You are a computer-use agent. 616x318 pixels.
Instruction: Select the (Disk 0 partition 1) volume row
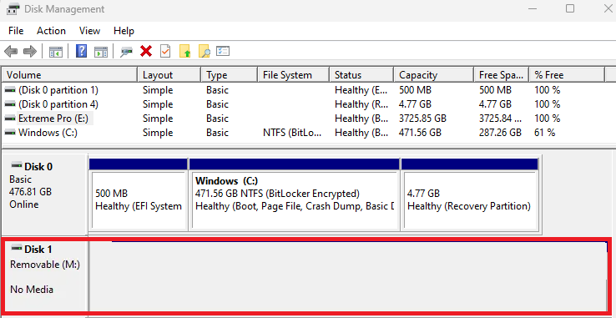click(x=58, y=90)
